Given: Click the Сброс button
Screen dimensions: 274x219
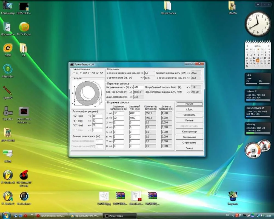Looking at the screenshot, I should coord(189,109).
